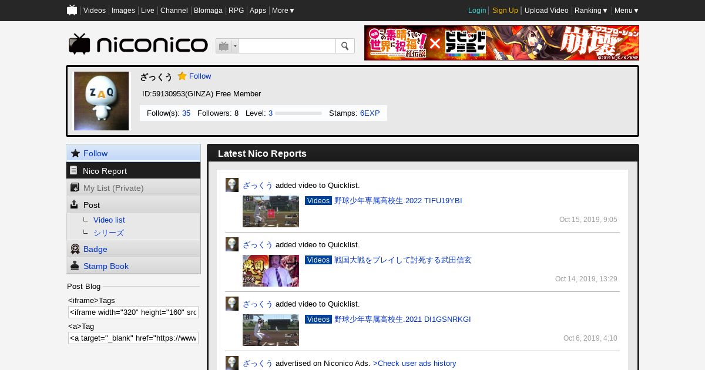
Task: Click user avatar in Niconico Ads report
Action: pos(232,363)
